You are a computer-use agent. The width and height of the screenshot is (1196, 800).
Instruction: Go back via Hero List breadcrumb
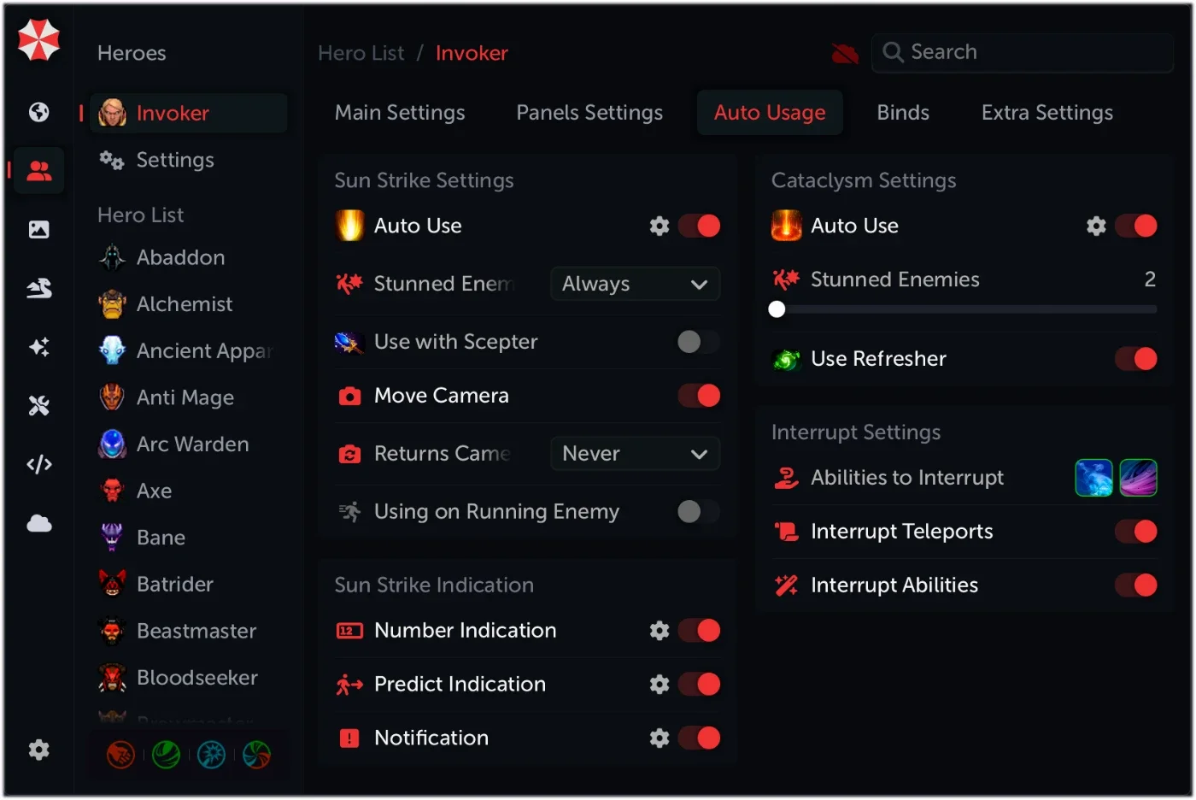pyautogui.click(x=361, y=53)
